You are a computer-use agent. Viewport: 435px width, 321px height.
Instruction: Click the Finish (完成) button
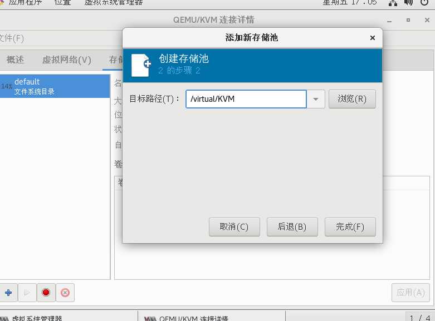[x=350, y=227]
